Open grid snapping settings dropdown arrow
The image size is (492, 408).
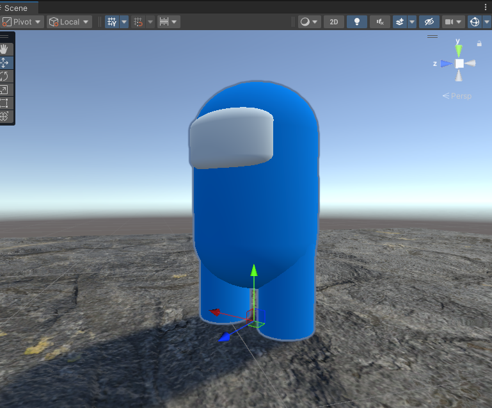point(150,22)
